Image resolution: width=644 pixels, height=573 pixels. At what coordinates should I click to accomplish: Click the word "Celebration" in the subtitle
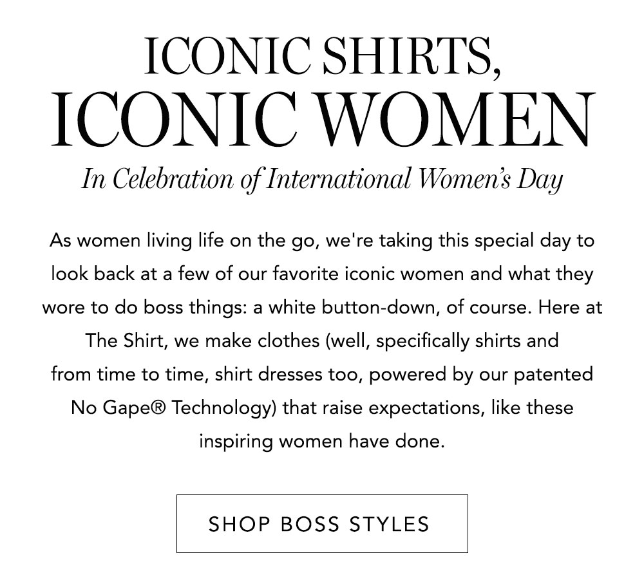(x=173, y=178)
